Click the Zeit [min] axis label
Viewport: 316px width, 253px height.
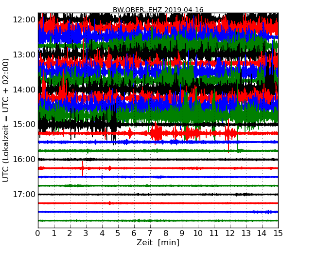coord(158,242)
